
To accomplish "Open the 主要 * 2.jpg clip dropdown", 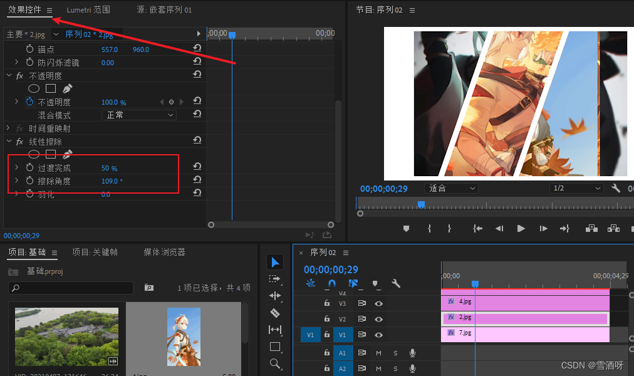I will [x=56, y=34].
